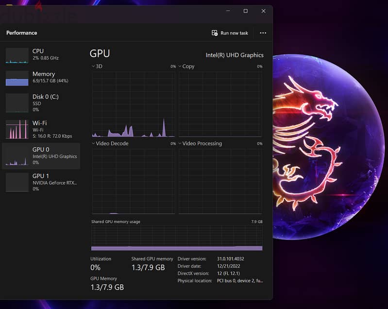Click the Physical location PCI bus value
The width and height of the screenshot is (388, 309).
240,281
